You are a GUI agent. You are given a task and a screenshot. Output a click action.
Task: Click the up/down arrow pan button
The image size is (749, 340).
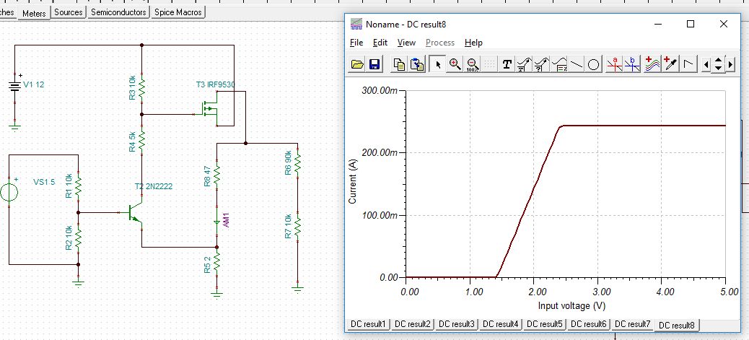point(719,64)
